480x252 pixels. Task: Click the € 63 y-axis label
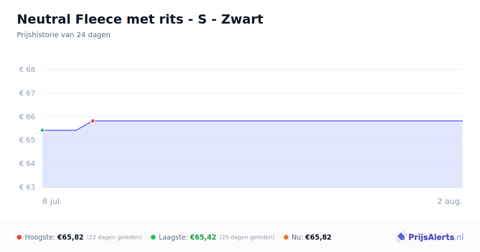[27, 187]
